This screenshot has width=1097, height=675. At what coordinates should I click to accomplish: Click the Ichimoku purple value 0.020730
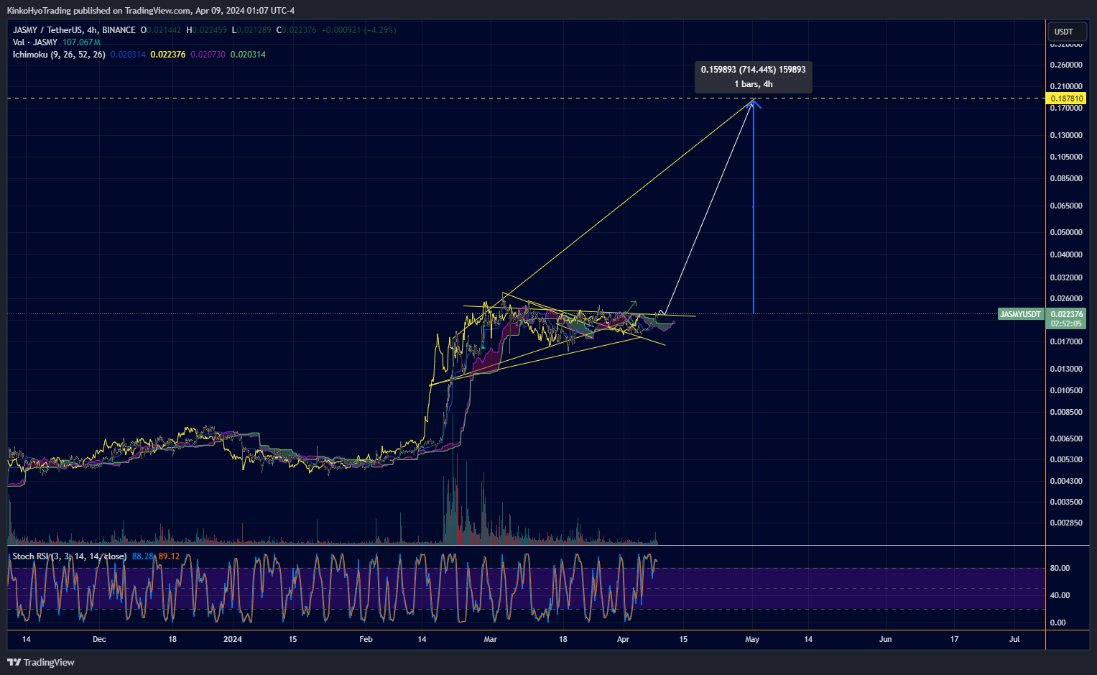208,55
